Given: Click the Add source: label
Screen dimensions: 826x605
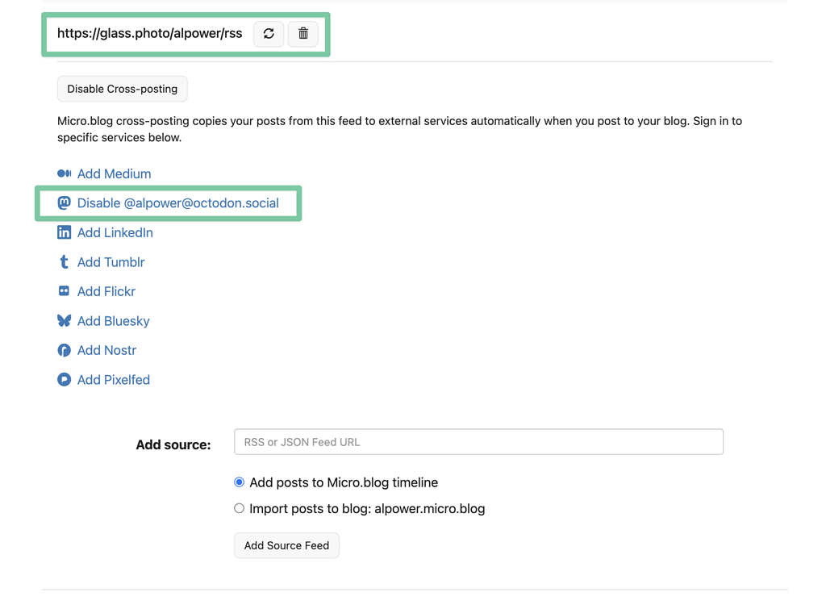Looking at the screenshot, I should [x=173, y=444].
